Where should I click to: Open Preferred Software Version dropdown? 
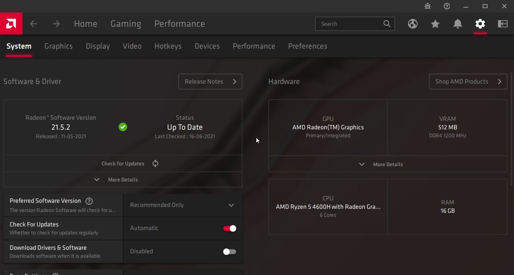point(183,205)
